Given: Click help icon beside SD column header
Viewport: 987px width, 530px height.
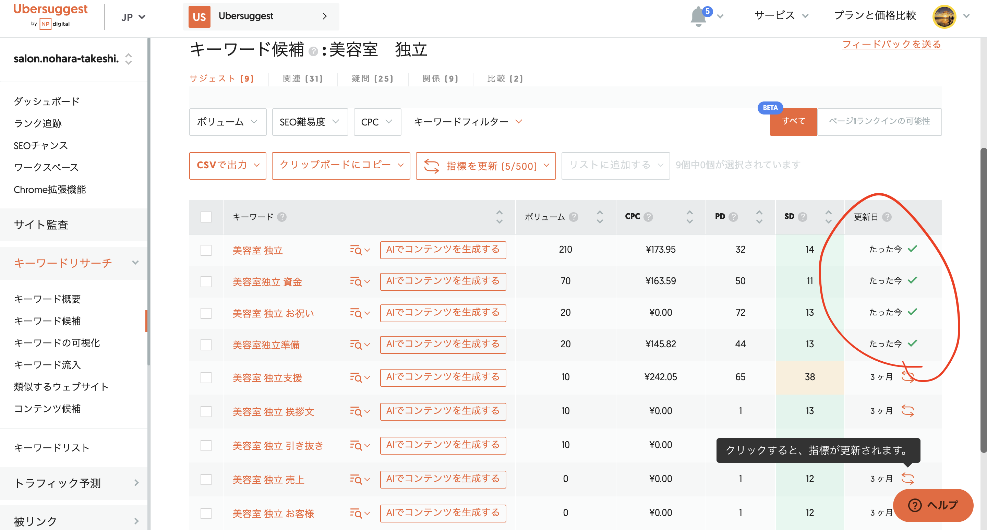Looking at the screenshot, I should (802, 217).
